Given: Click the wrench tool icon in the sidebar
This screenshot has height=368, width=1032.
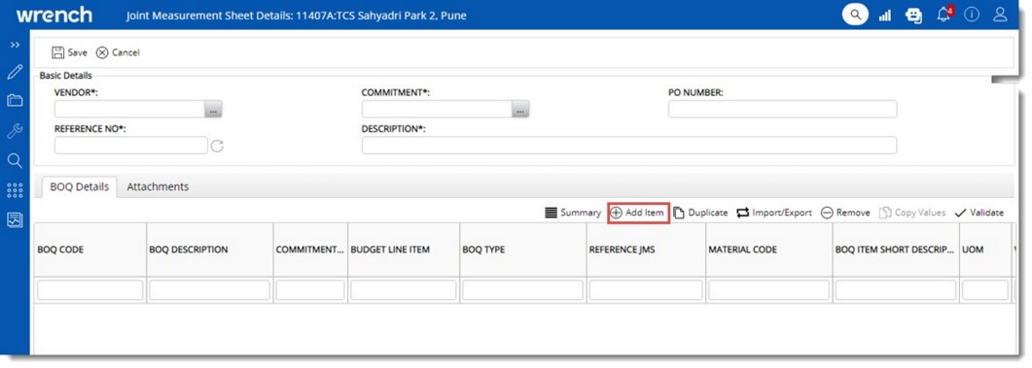Looking at the screenshot, I should point(15,131).
